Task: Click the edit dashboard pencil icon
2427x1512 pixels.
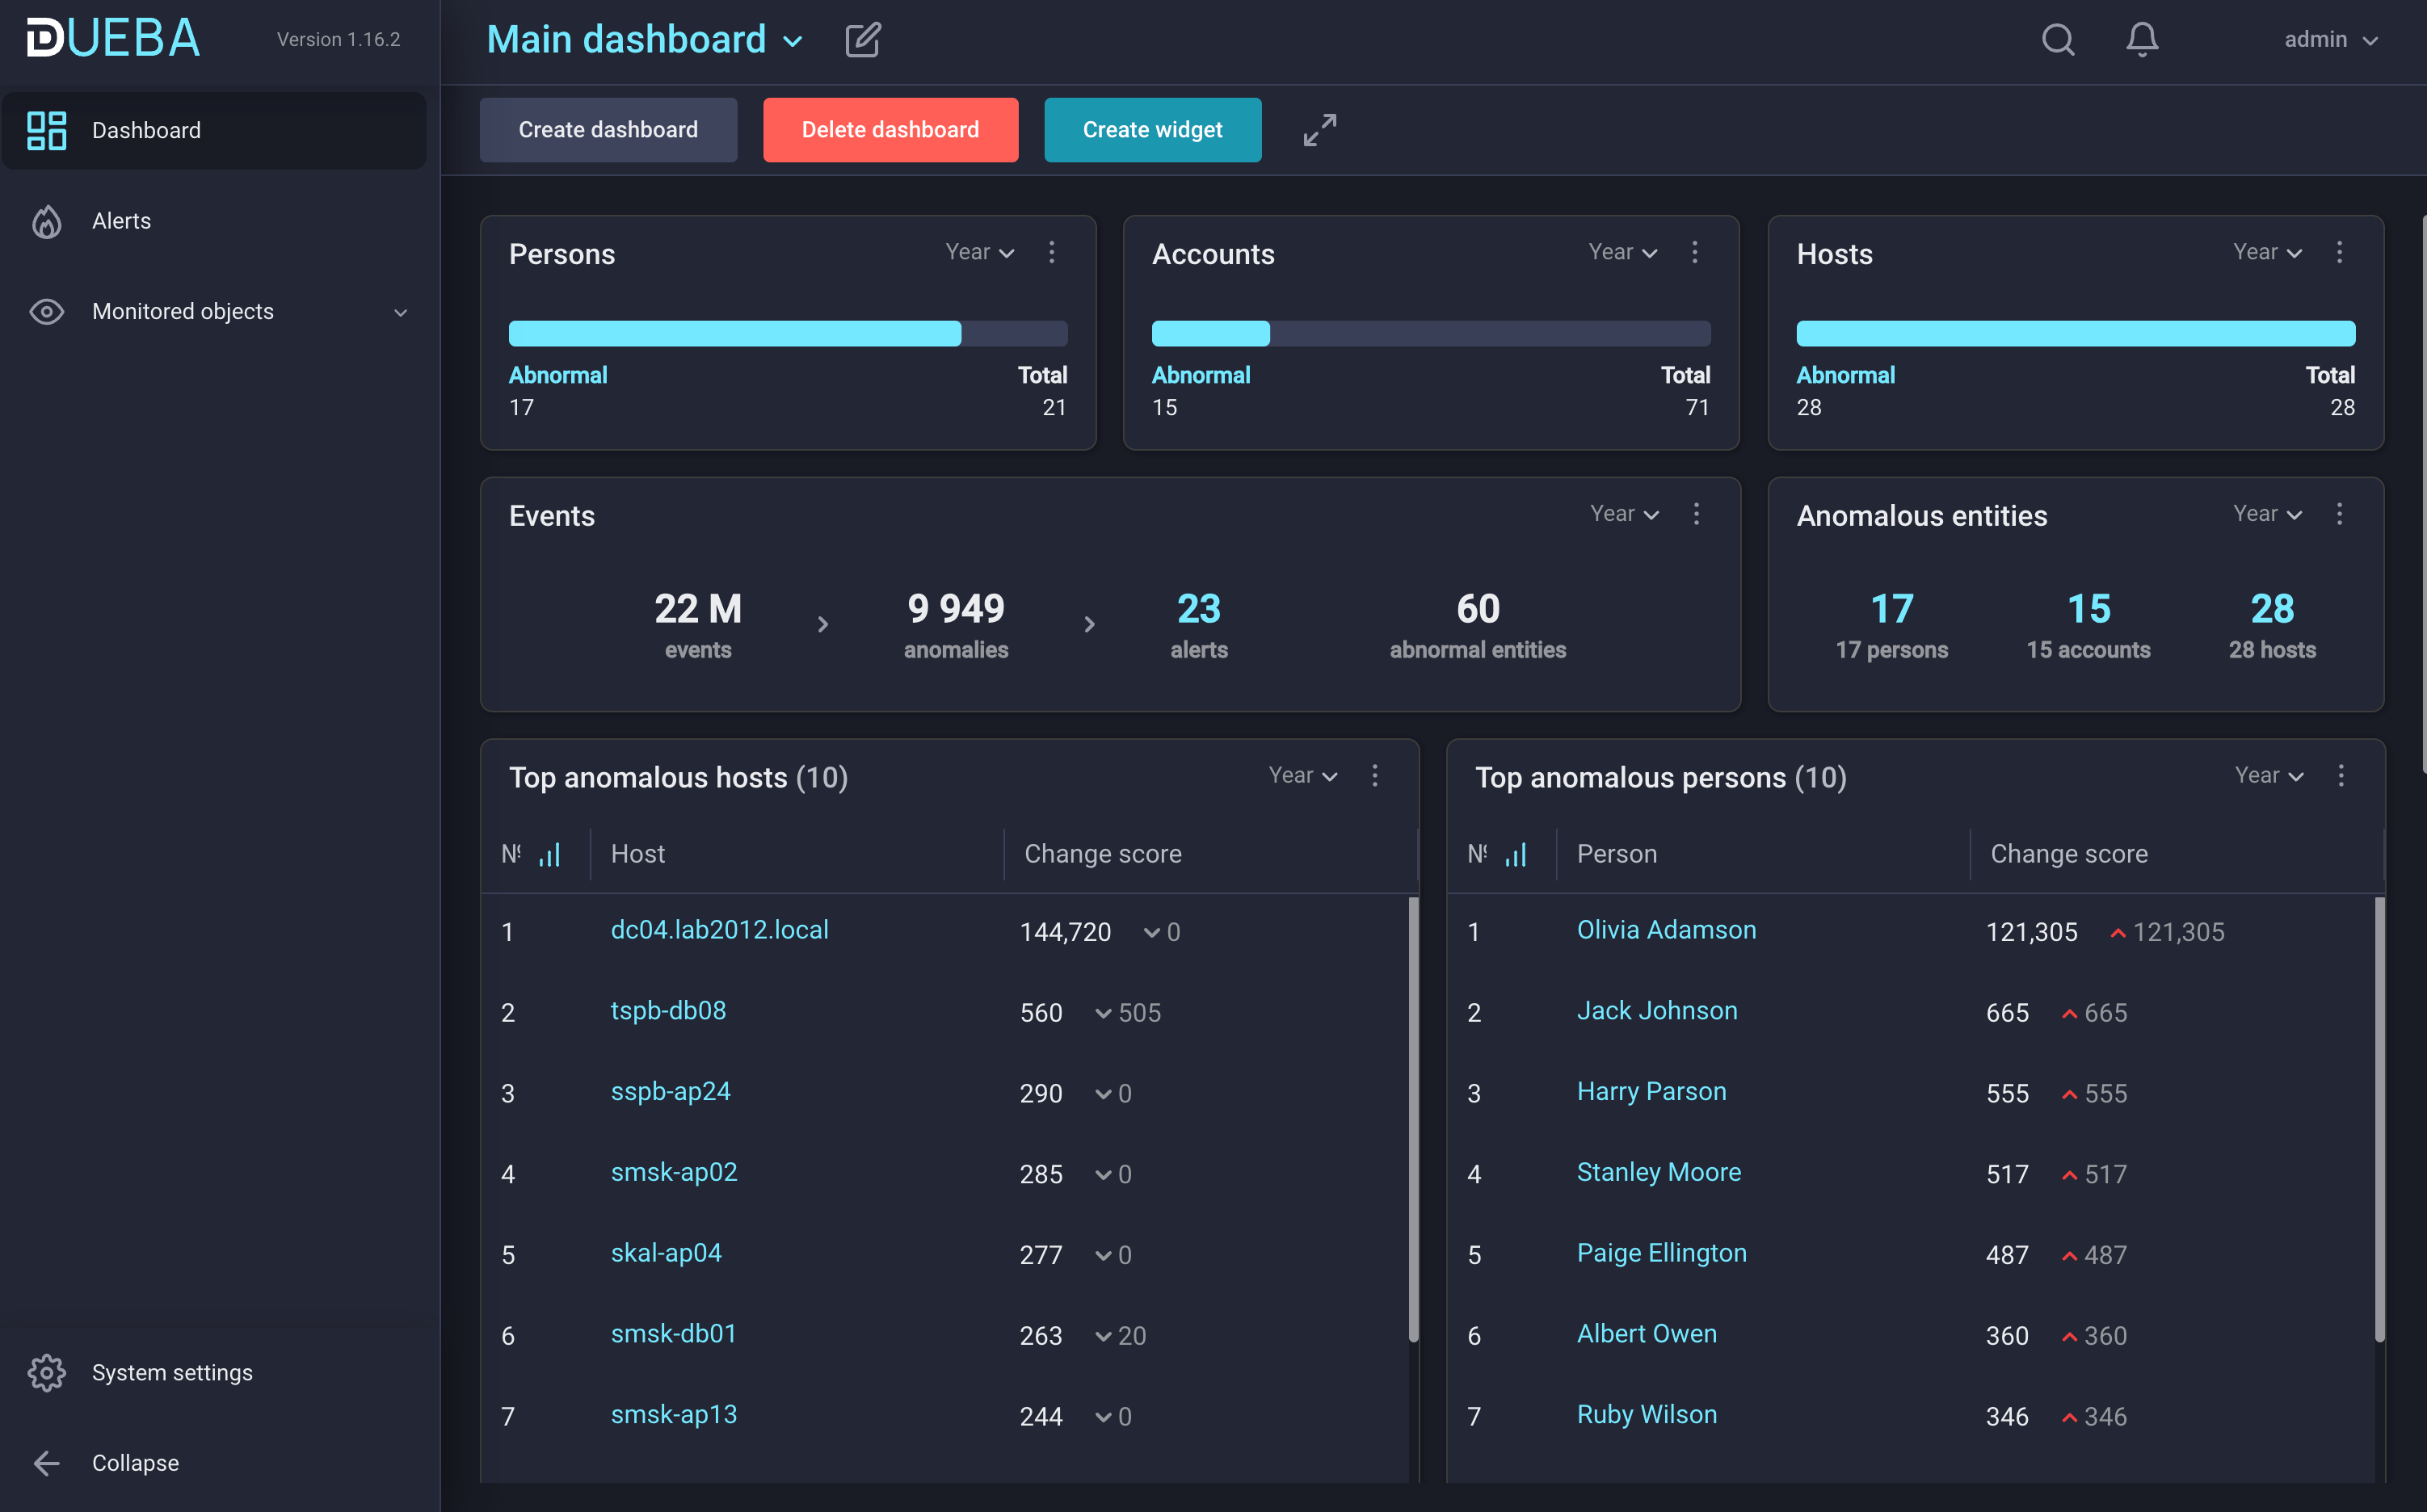Action: (x=862, y=40)
